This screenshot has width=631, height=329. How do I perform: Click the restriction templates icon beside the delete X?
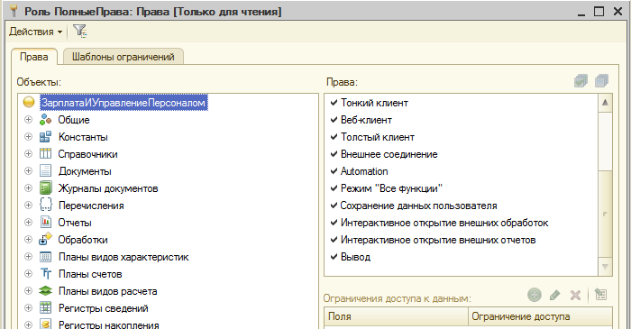(601, 295)
